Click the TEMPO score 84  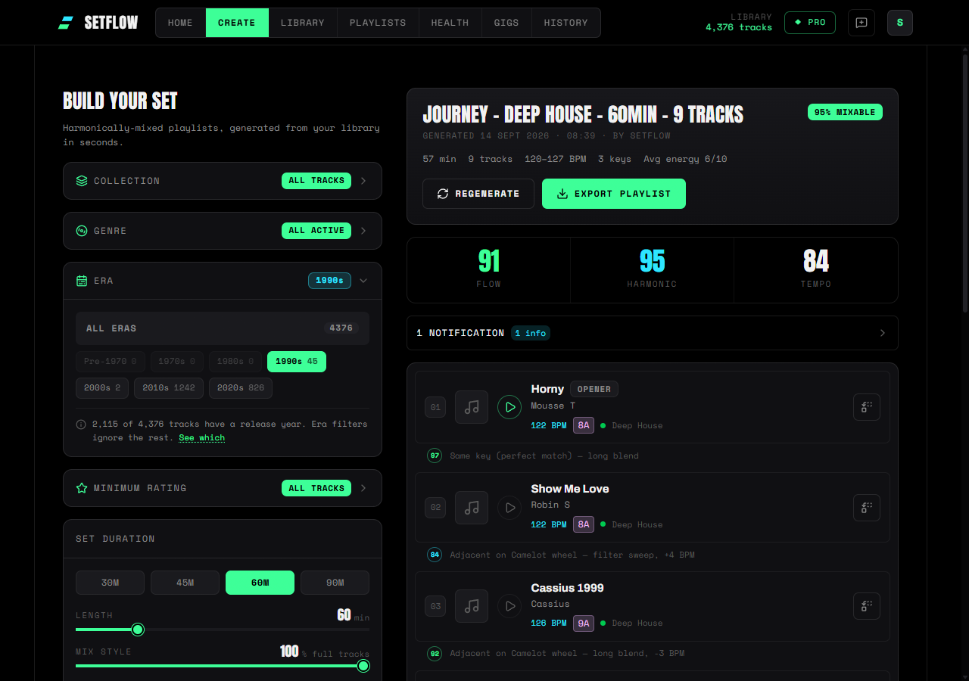click(816, 262)
